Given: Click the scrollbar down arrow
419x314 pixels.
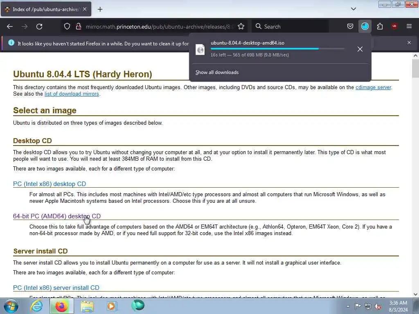Looking at the screenshot, I should point(415,294).
